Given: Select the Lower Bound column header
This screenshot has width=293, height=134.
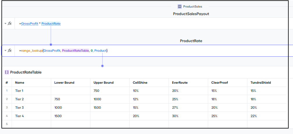Looking at the screenshot, I should (71, 83).
